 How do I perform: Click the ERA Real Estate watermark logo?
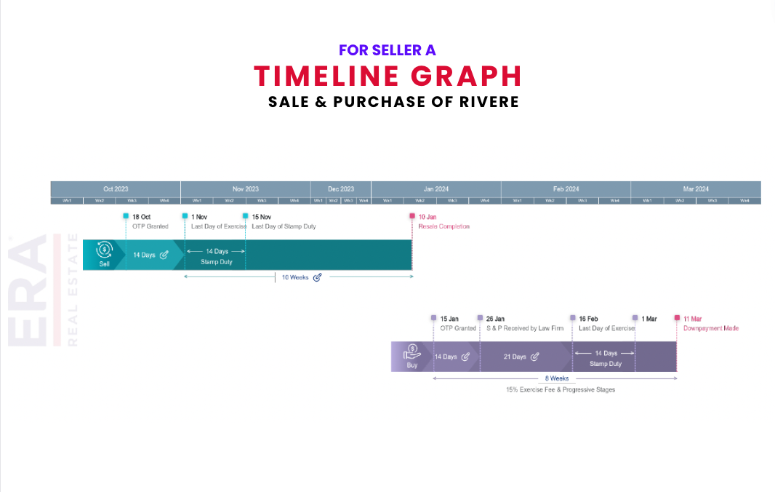coord(43,290)
